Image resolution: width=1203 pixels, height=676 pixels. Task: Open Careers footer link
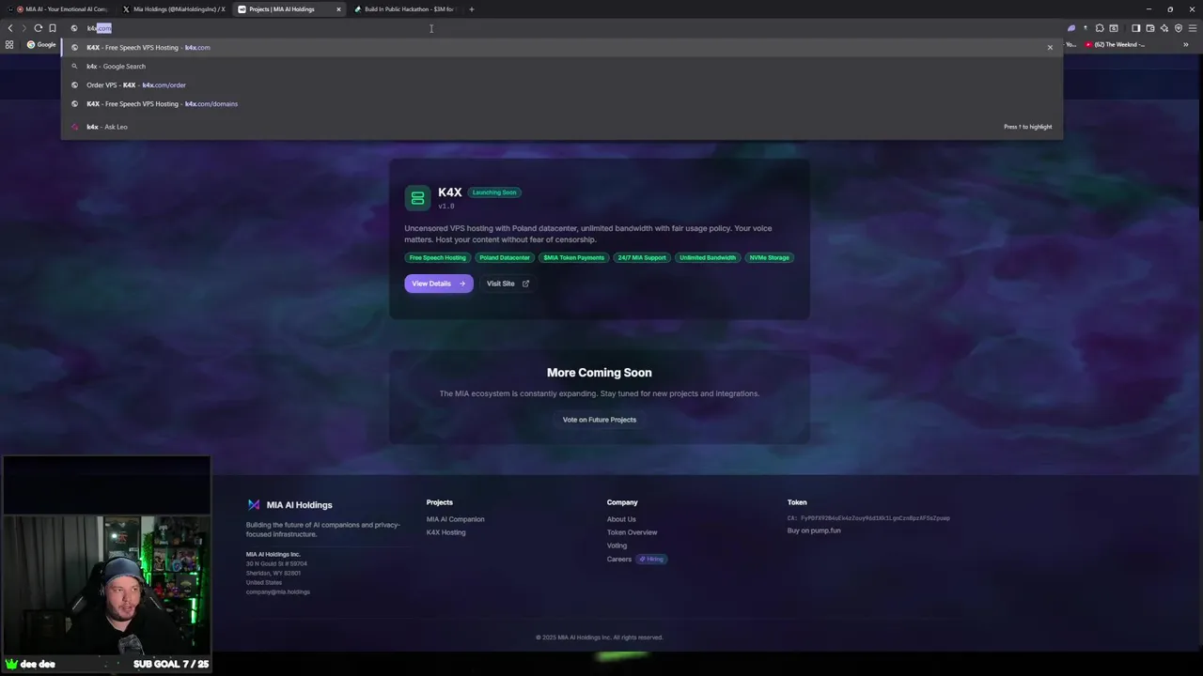point(619,560)
